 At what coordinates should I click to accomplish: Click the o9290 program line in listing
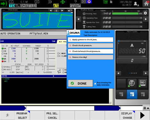tap(7, 79)
